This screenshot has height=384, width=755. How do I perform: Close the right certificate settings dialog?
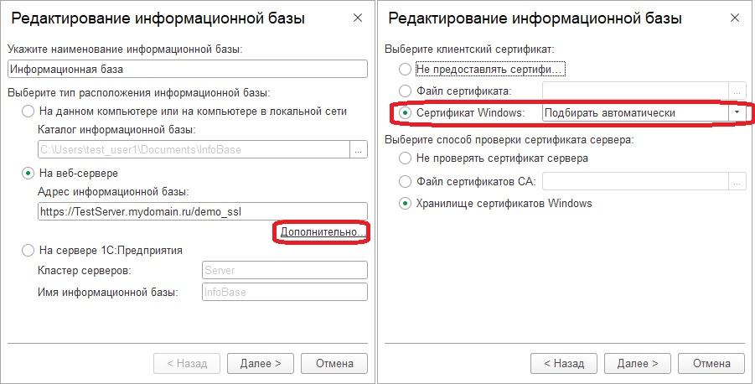(735, 18)
